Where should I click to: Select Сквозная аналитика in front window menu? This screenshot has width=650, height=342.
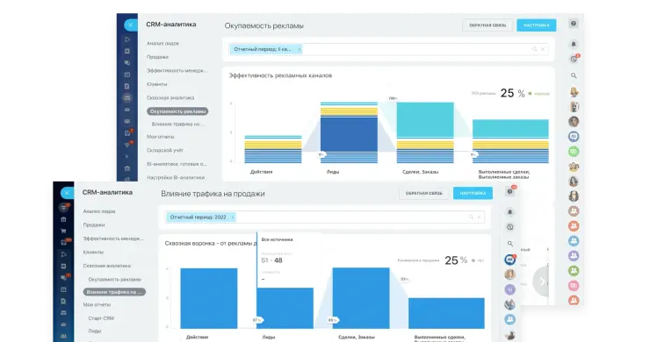point(107,266)
